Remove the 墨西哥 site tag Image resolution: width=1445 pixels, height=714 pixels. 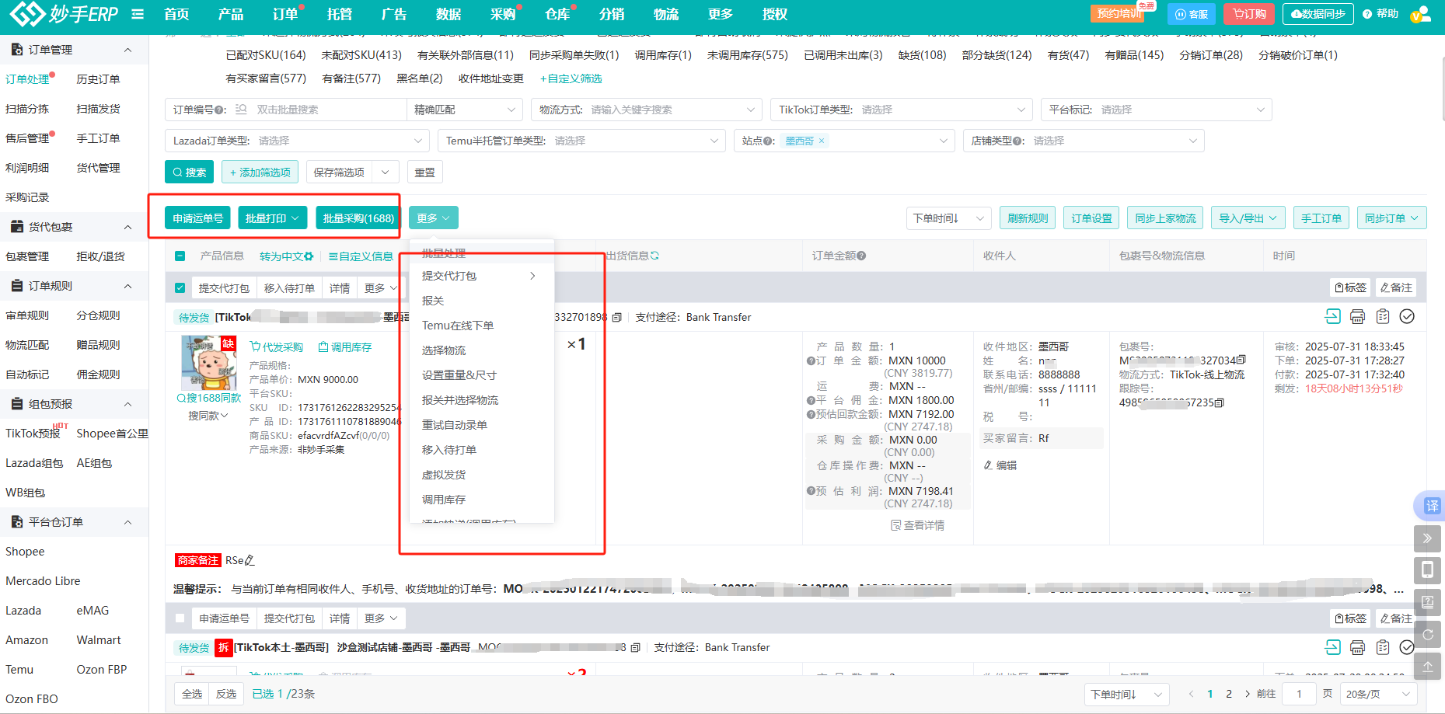821,141
